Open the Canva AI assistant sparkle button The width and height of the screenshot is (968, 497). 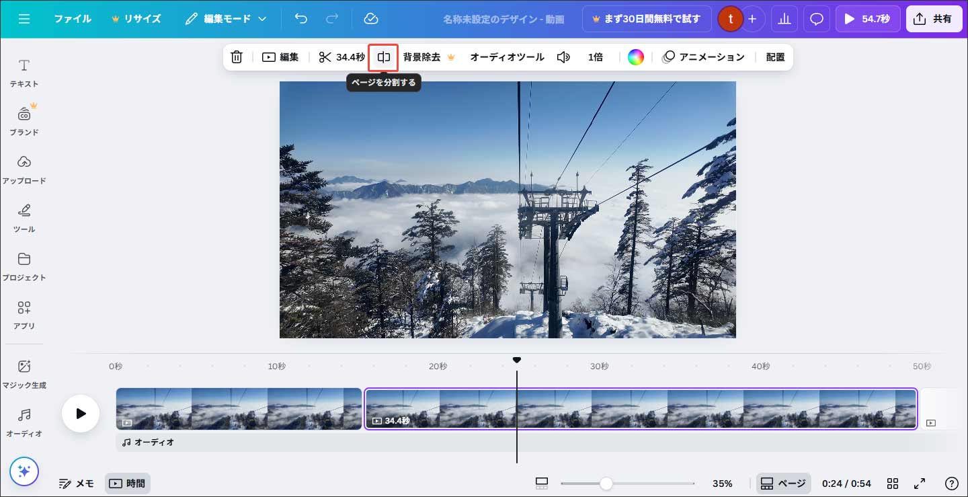pyautogui.click(x=24, y=471)
